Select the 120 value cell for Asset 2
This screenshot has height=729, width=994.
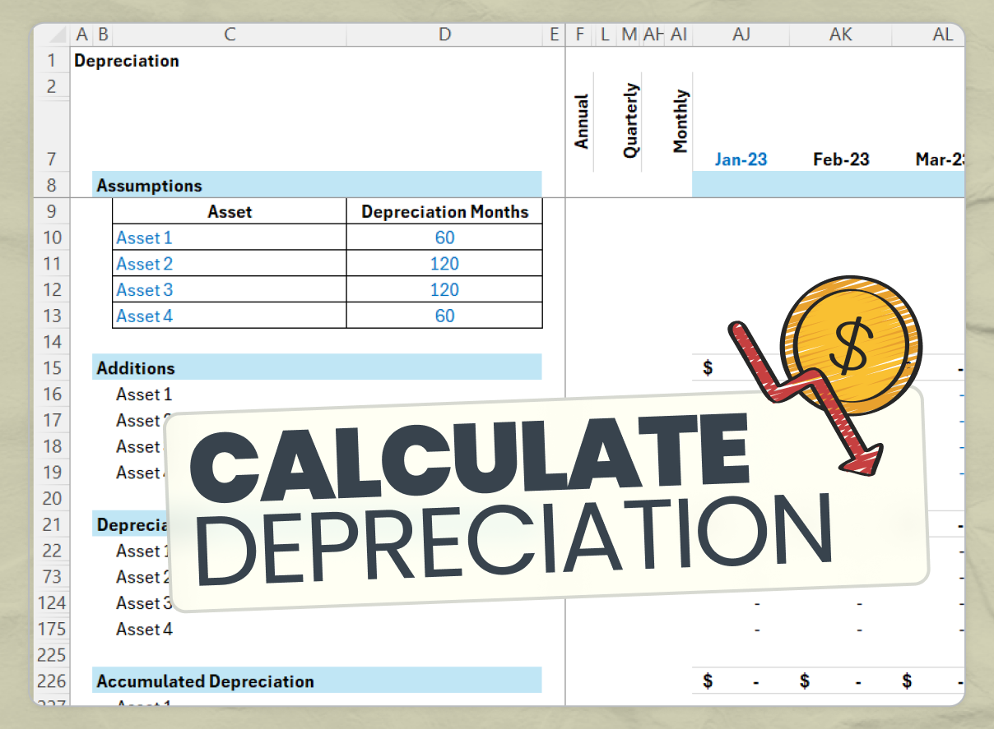click(x=444, y=264)
